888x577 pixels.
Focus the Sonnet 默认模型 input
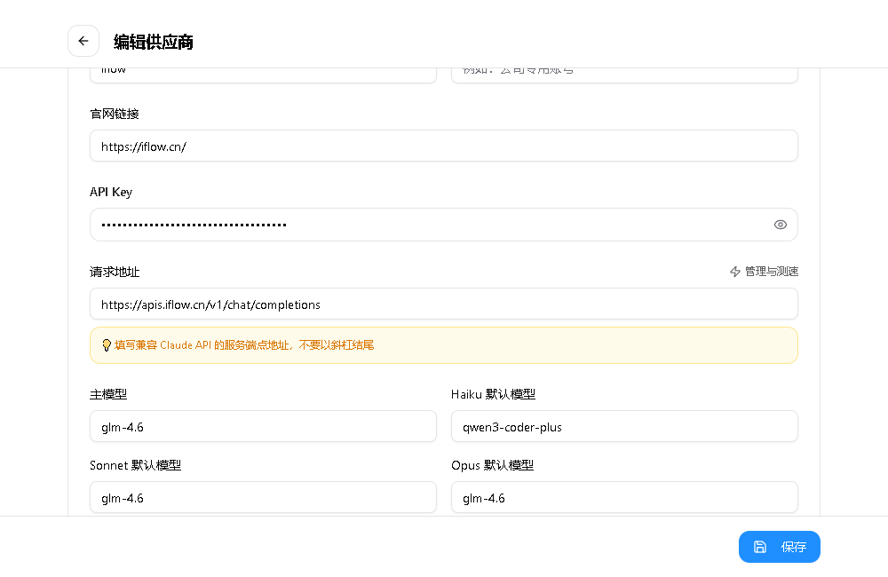click(x=263, y=498)
